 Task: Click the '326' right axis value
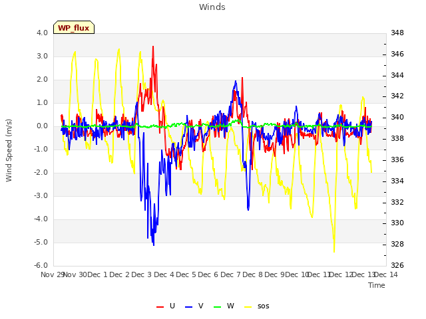[397, 266]
